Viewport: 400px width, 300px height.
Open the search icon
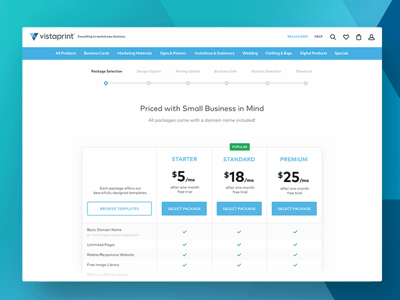[333, 36]
